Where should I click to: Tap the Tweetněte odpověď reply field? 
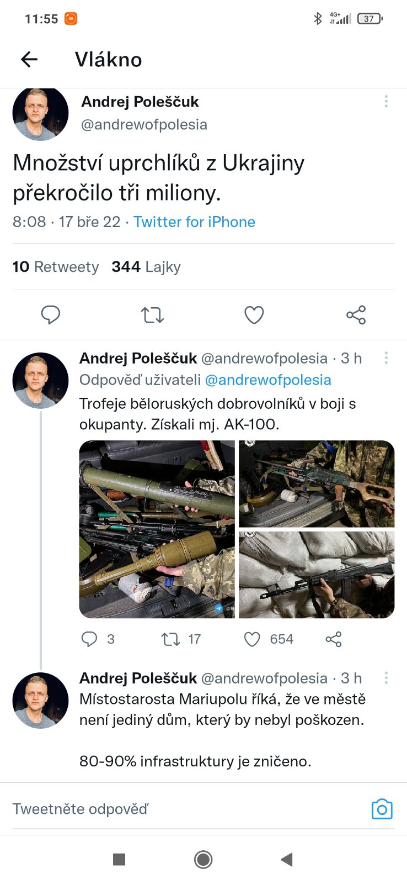165,809
